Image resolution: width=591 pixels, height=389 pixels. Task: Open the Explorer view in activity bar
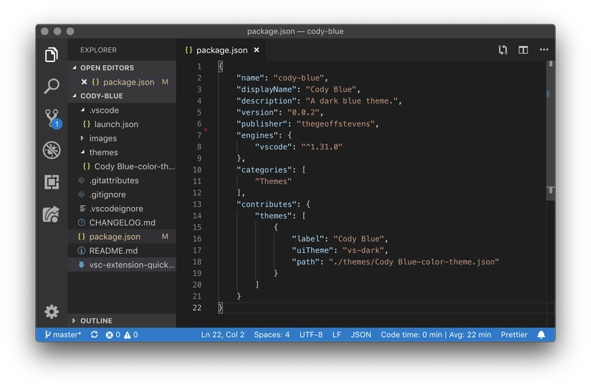click(x=51, y=55)
